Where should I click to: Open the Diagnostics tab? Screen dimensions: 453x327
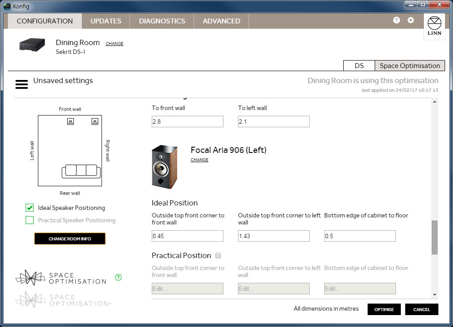tap(162, 21)
